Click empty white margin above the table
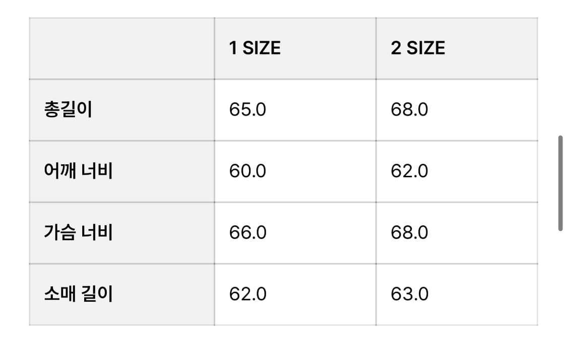 [x=282, y=8]
